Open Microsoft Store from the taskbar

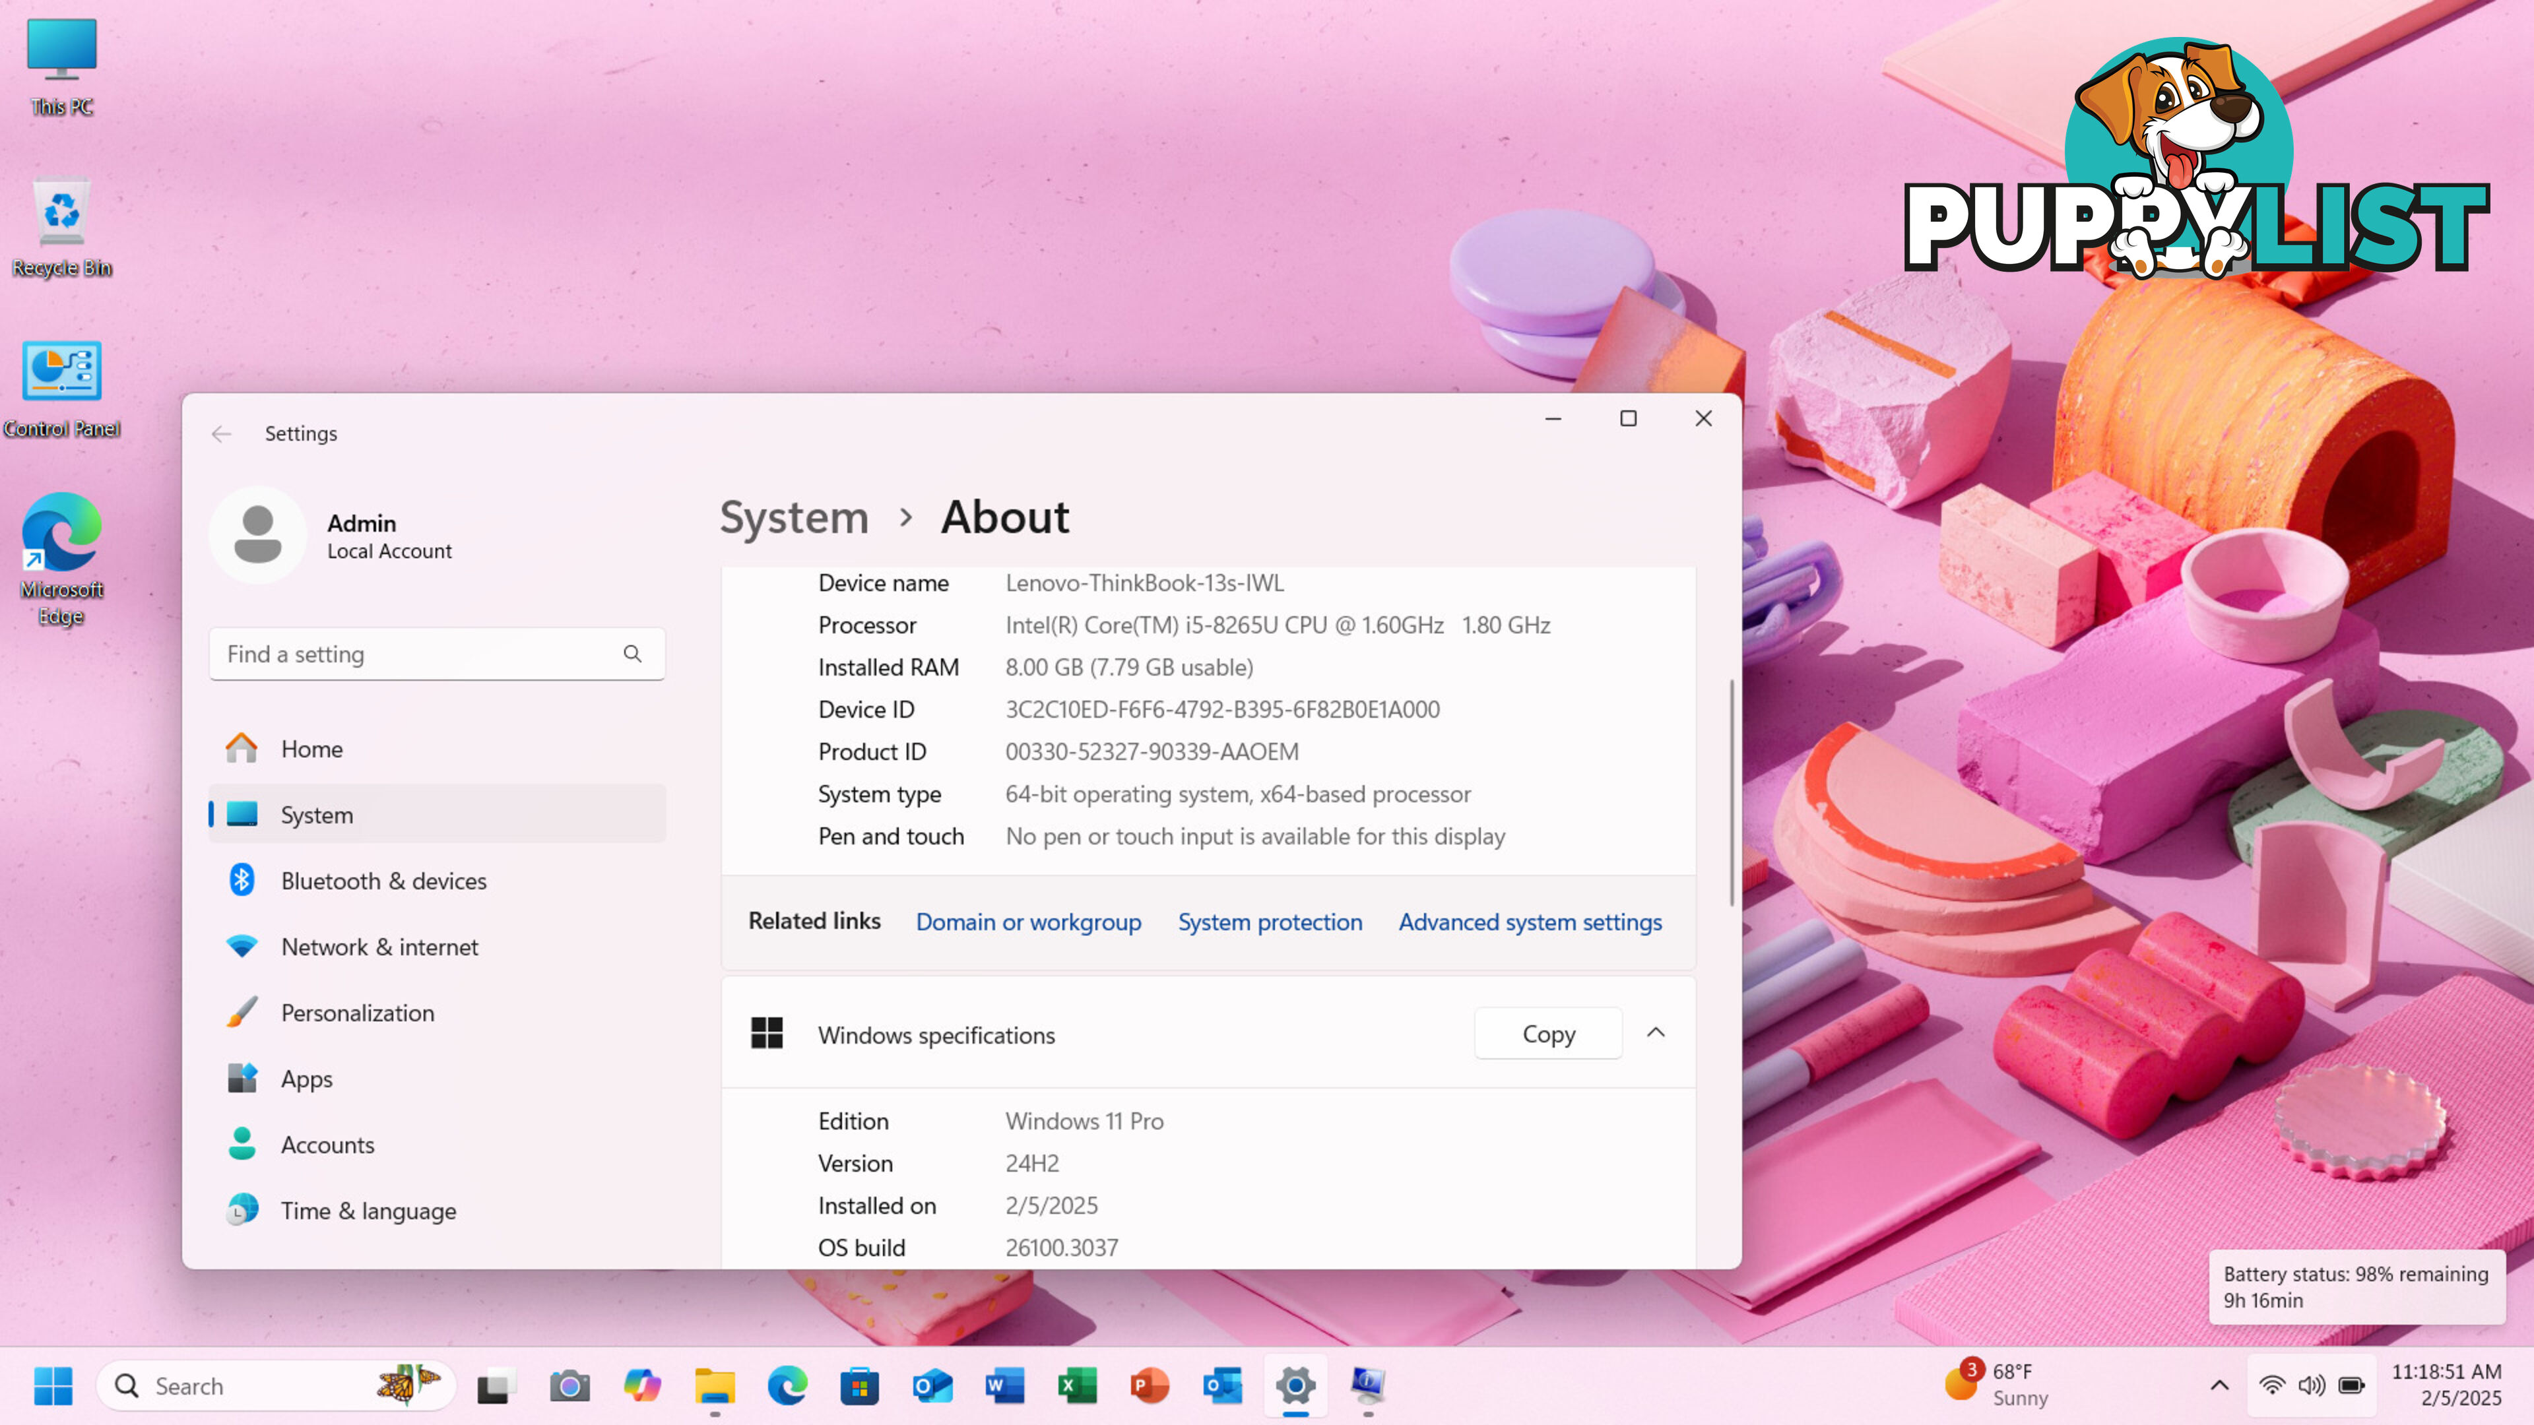point(860,1385)
